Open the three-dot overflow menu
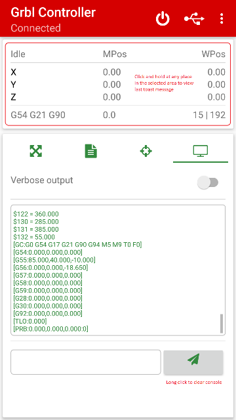 pyautogui.click(x=222, y=19)
